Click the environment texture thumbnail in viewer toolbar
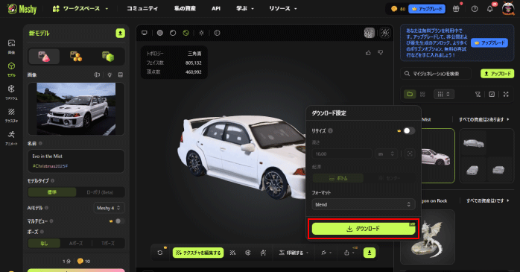Screen dimensions: 520x272 click(369, 33)
